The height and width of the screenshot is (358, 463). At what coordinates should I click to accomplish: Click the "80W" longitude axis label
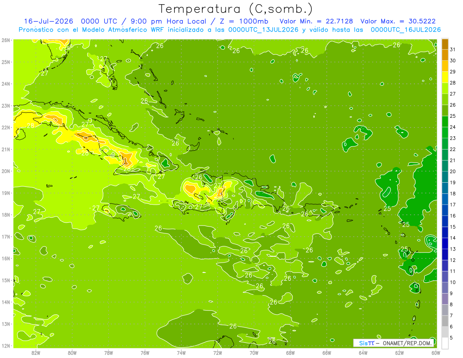click(72, 353)
